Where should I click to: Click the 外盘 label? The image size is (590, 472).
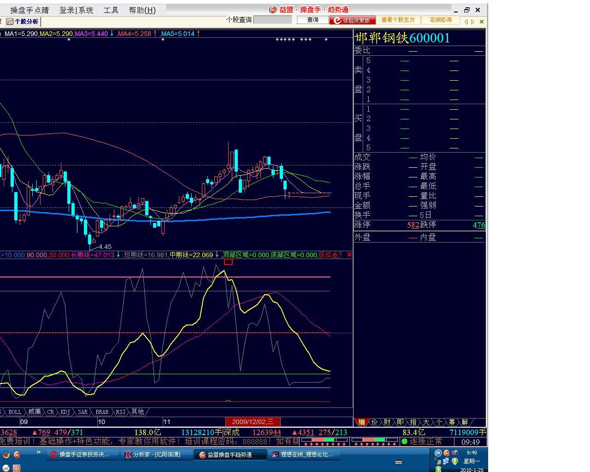[362, 237]
